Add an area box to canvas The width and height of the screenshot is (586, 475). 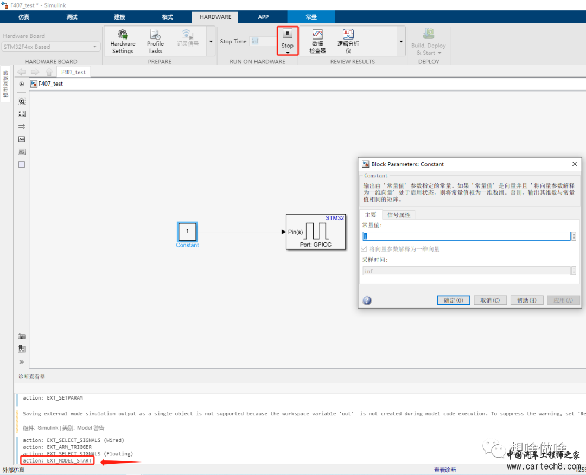(x=22, y=164)
